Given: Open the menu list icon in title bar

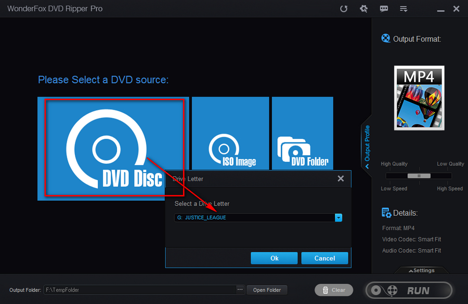Looking at the screenshot, I should 404,9.
